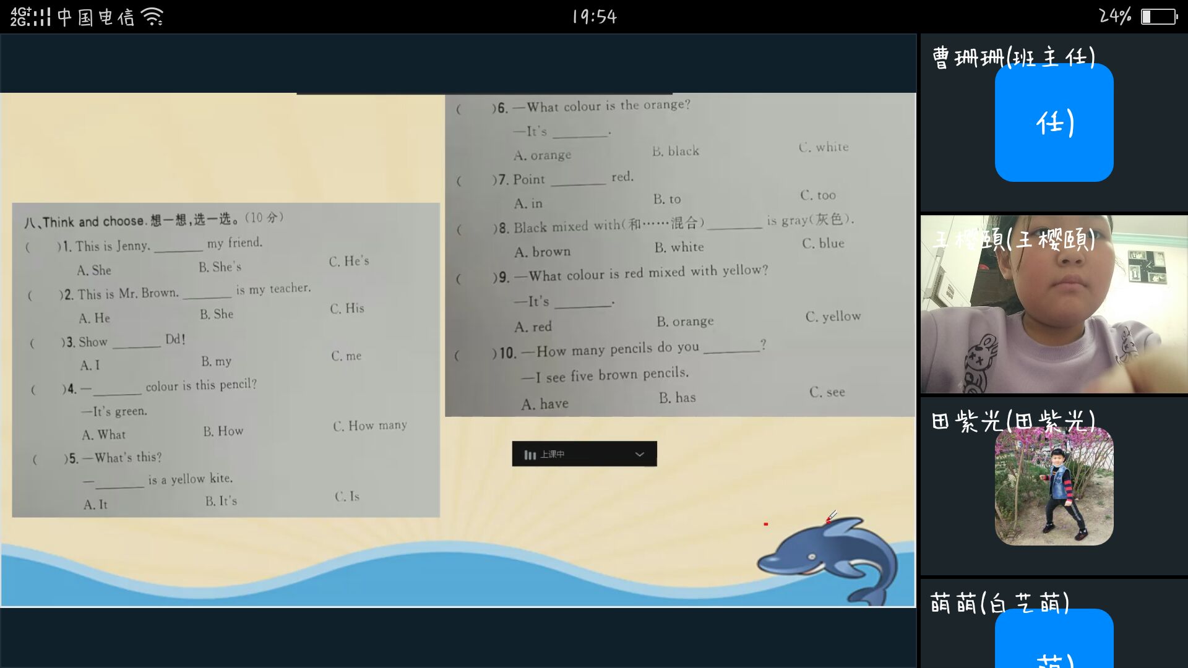Click the 田紫光(田紫光) name label
This screenshot has width=1188, height=668.
pyautogui.click(x=1013, y=421)
